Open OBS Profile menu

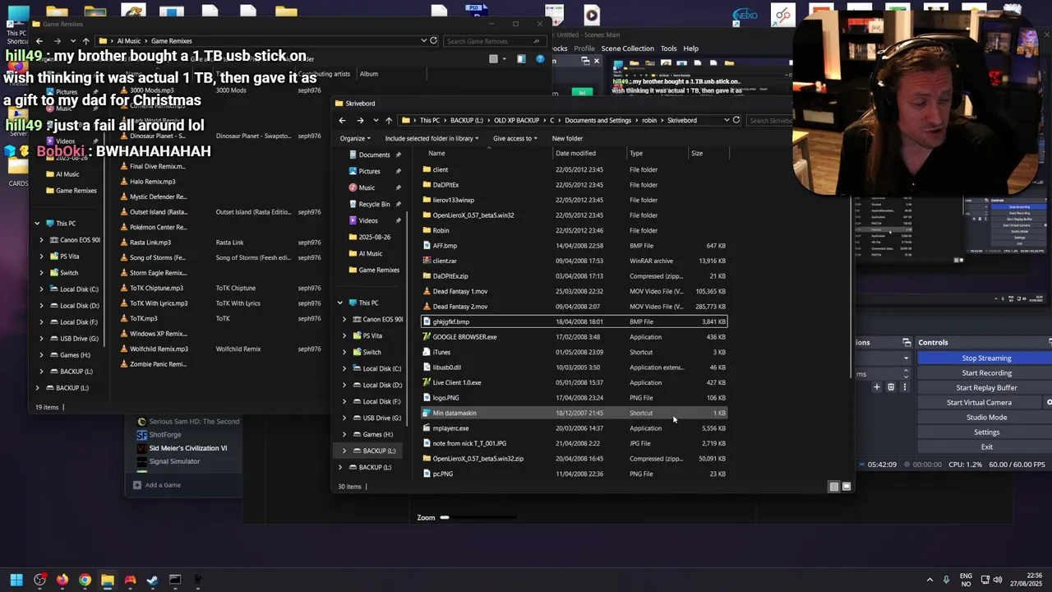pyautogui.click(x=584, y=49)
